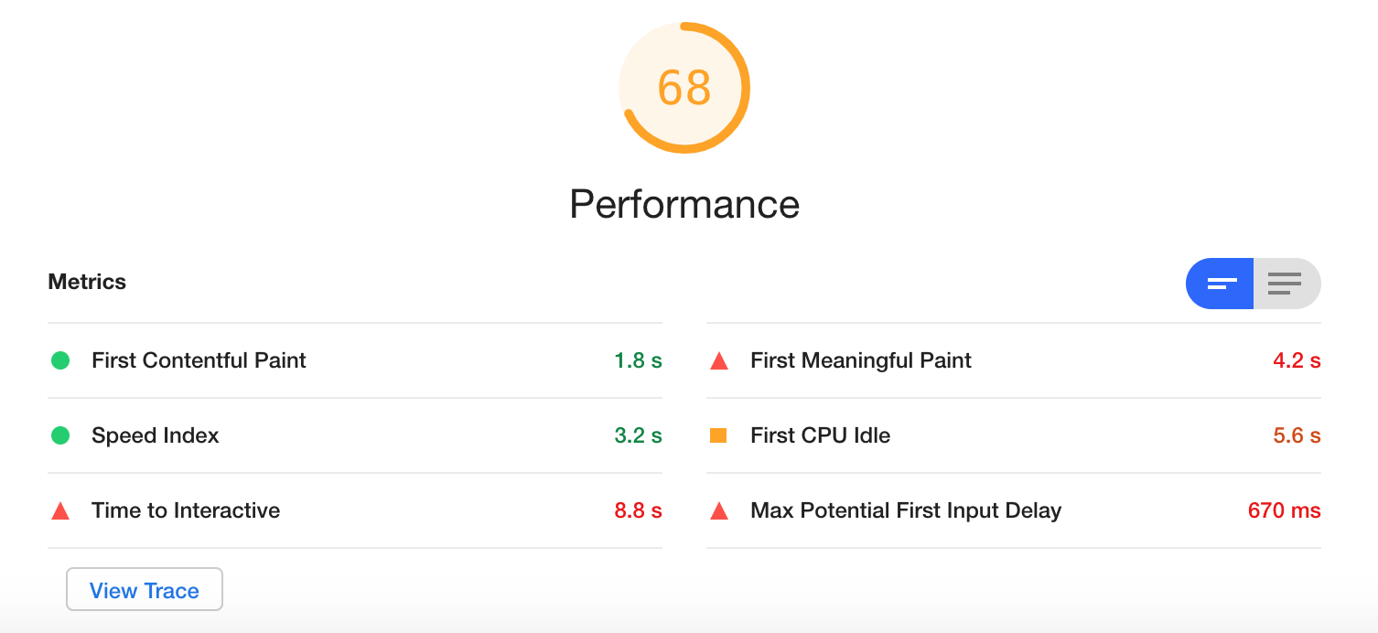
Task: Select the green First Contentful Paint status icon
Action: 61,360
